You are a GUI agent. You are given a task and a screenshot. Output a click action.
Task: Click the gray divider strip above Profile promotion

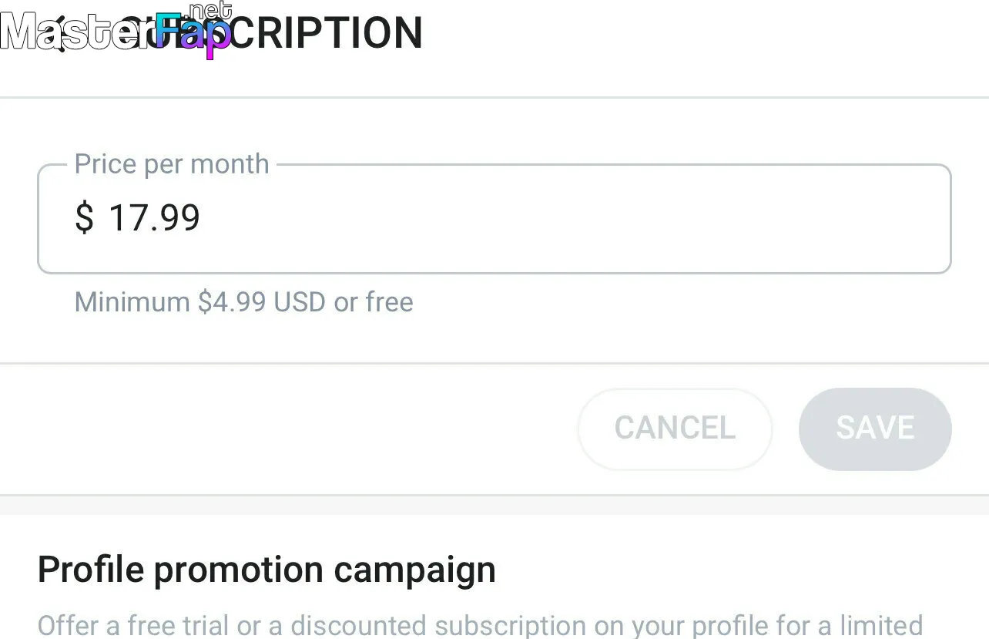click(494, 505)
